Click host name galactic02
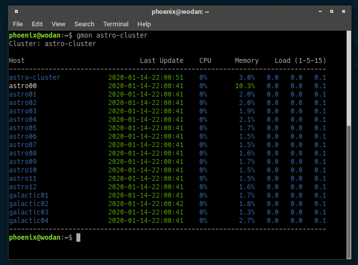The image size is (358, 265). [x=29, y=204]
